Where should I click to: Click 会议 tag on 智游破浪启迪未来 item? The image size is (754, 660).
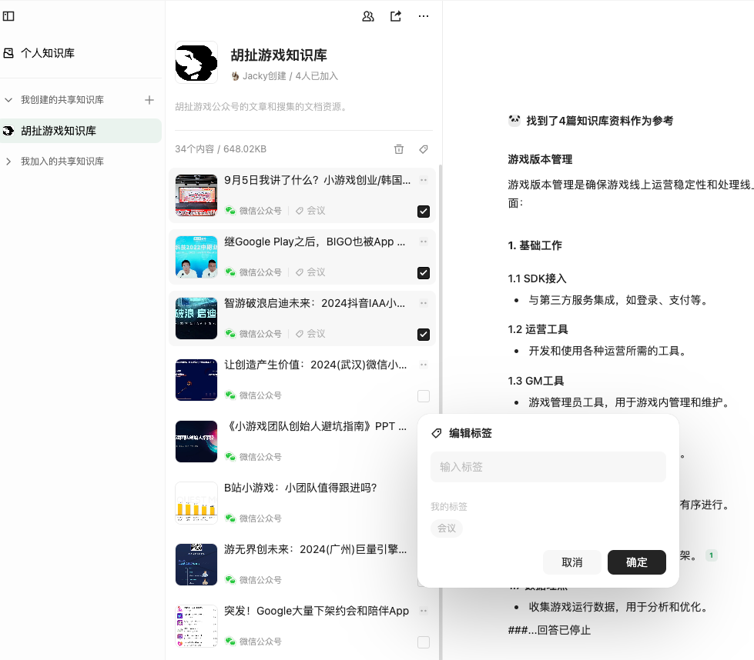coord(310,333)
